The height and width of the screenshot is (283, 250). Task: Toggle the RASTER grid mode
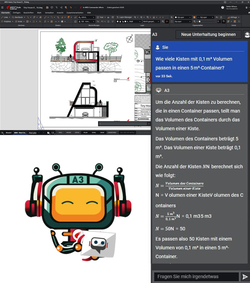click(x=69, y=133)
